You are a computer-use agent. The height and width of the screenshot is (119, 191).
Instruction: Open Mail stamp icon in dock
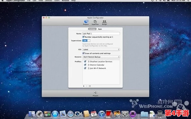pyautogui.click(x=63, y=114)
